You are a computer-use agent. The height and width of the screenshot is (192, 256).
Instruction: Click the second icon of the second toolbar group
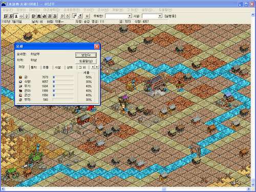pyautogui.click(x=39, y=16)
